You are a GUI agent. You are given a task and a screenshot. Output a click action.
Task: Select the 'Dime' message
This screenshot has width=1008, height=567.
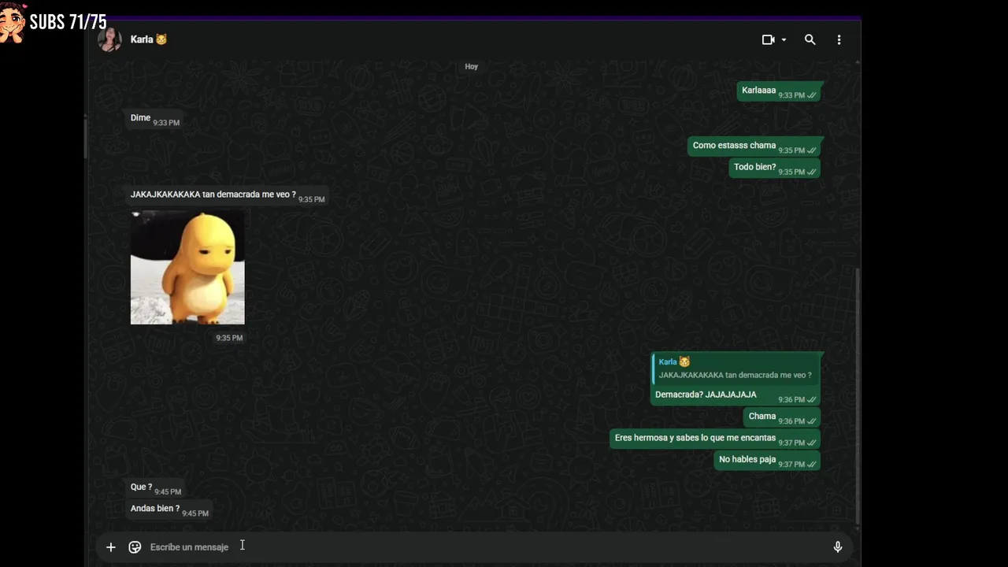pos(154,118)
